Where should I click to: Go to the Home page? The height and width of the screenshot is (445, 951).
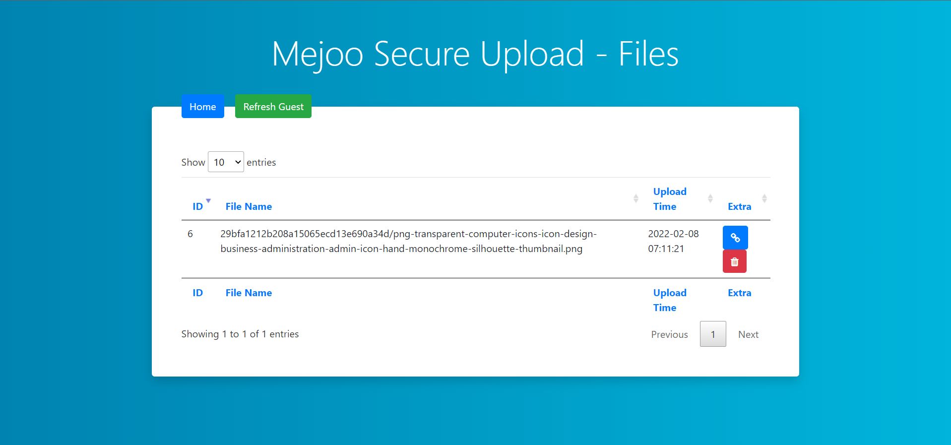tap(202, 107)
